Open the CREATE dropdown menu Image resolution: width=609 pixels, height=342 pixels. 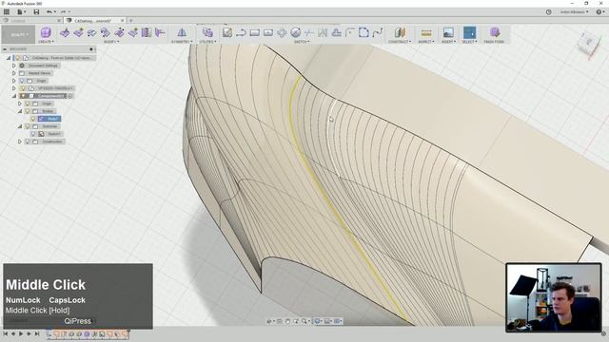(x=46, y=42)
